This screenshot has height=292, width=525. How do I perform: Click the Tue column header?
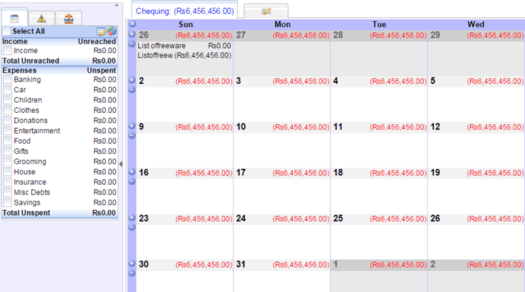379,24
